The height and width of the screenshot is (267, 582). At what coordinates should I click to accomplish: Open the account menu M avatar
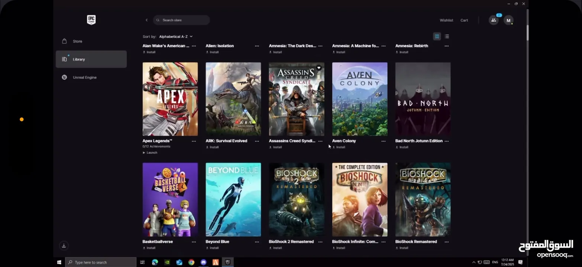point(508,20)
